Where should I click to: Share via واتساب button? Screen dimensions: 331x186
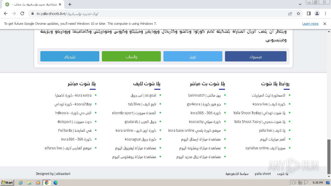tap(131, 56)
